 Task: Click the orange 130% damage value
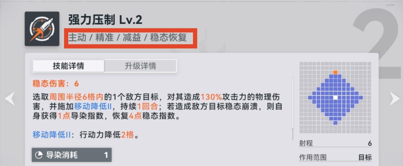pos(211,97)
